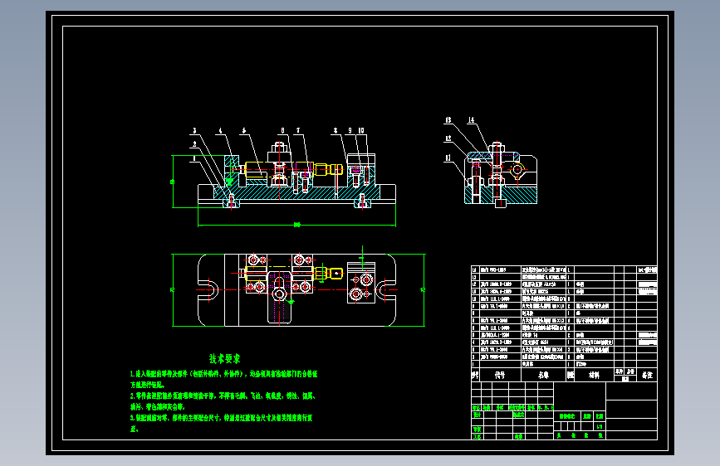This screenshot has height=466, width=720.
Task: Click balloon label 3 above the front view
Action: (194, 131)
